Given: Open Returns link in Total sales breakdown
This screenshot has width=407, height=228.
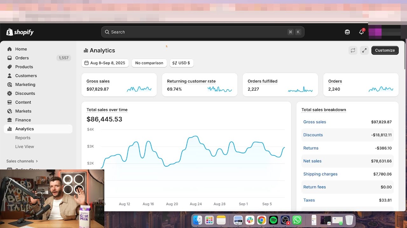Looking at the screenshot, I should [x=311, y=148].
